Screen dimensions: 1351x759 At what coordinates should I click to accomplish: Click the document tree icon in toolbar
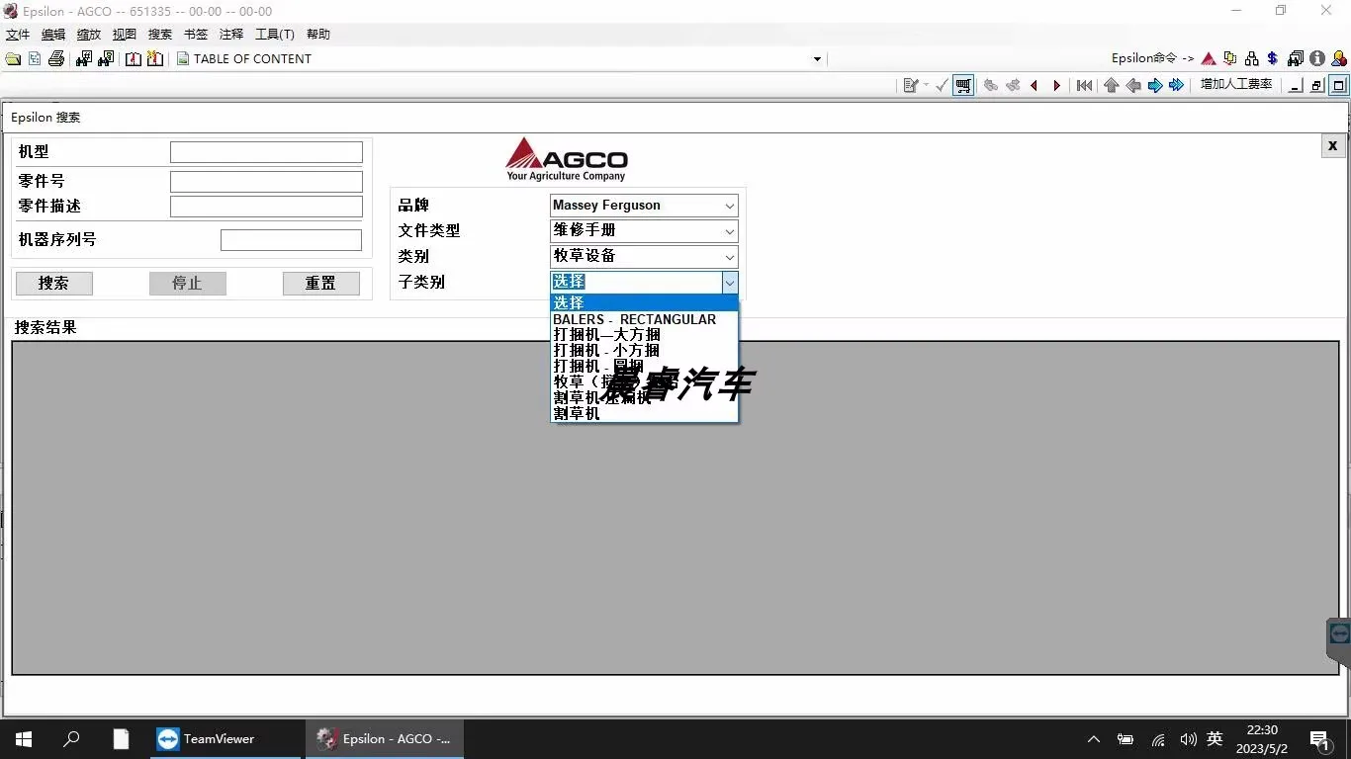pos(35,59)
